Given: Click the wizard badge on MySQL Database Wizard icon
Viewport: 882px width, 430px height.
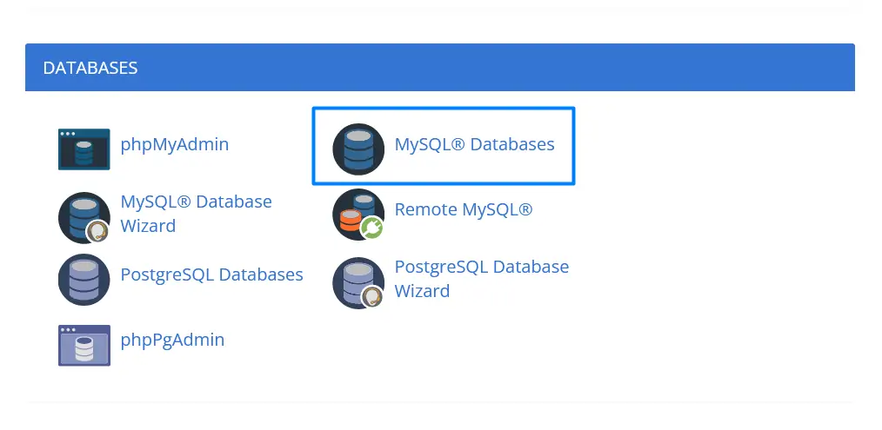Looking at the screenshot, I should tap(98, 232).
